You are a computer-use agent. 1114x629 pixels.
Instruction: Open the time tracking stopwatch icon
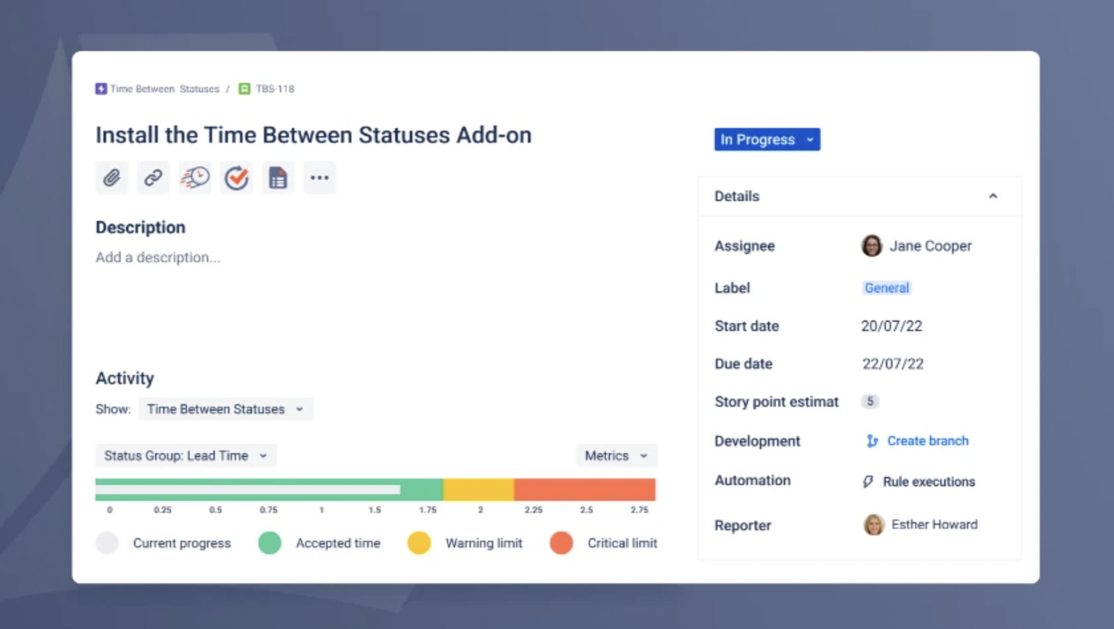[194, 177]
